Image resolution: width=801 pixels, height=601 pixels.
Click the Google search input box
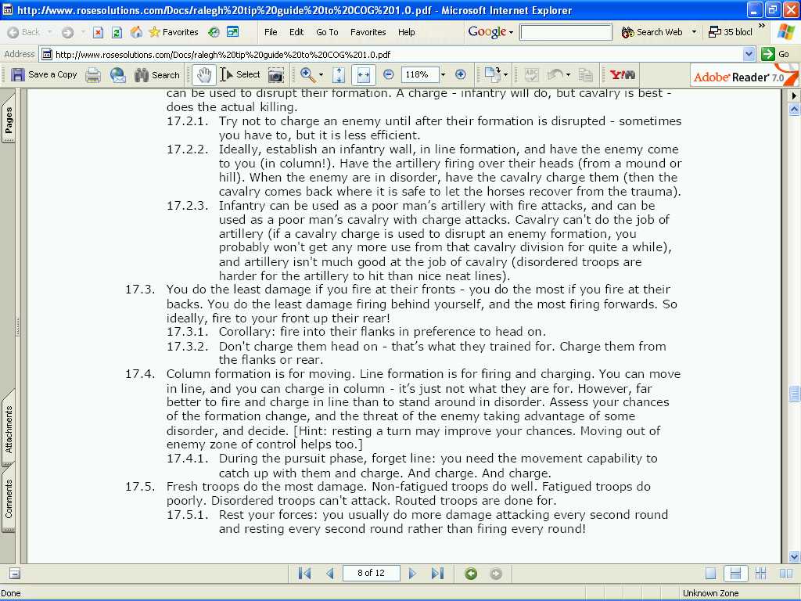point(566,32)
